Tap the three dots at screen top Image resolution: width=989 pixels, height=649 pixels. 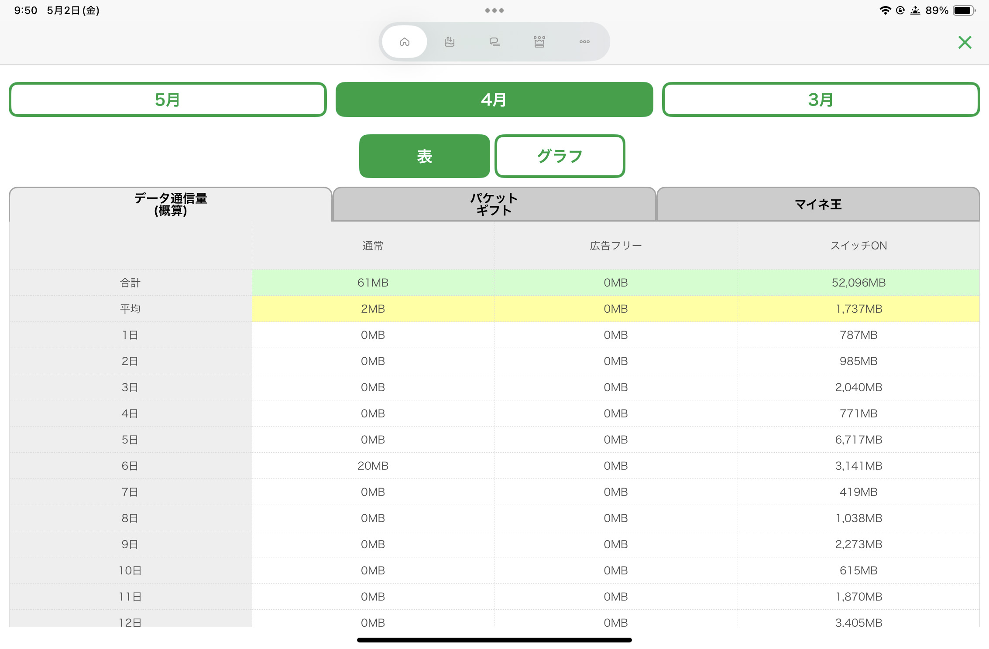click(x=494, y=10)
